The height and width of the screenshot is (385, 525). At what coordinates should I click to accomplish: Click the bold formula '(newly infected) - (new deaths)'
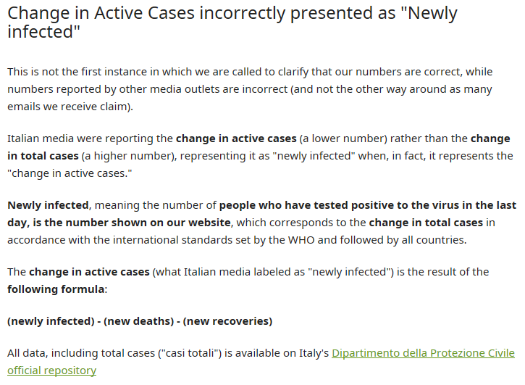pos(91,321)
